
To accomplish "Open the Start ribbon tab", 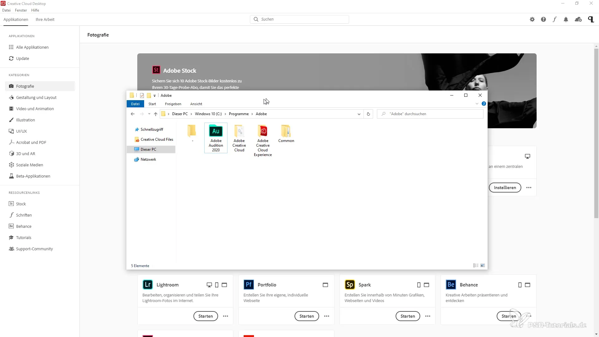I will (152, 104).
